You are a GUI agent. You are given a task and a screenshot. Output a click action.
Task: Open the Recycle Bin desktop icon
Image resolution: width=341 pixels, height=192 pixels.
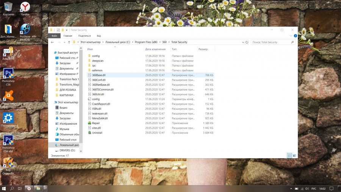[8, 9]
